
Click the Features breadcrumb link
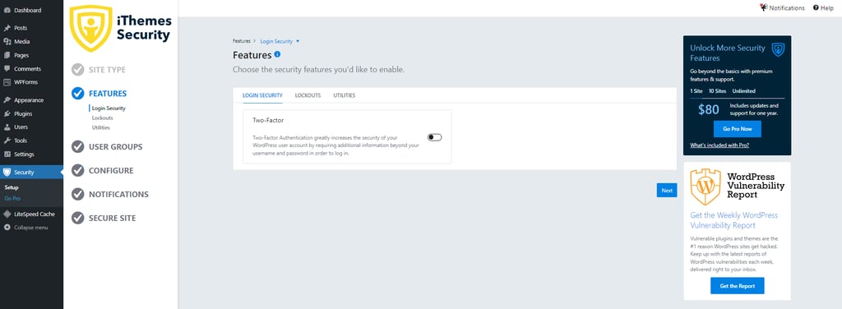(242, 41)
